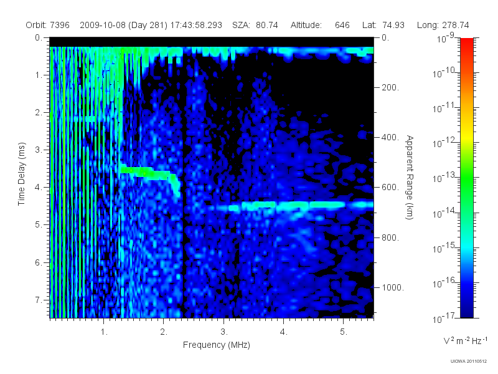498x374 pixels.
Task: Click the altitude value '646'
Action: 342,25
